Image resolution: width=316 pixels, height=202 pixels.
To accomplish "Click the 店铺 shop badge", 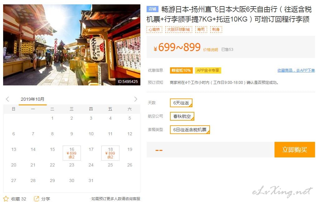I will pos(152,9).
